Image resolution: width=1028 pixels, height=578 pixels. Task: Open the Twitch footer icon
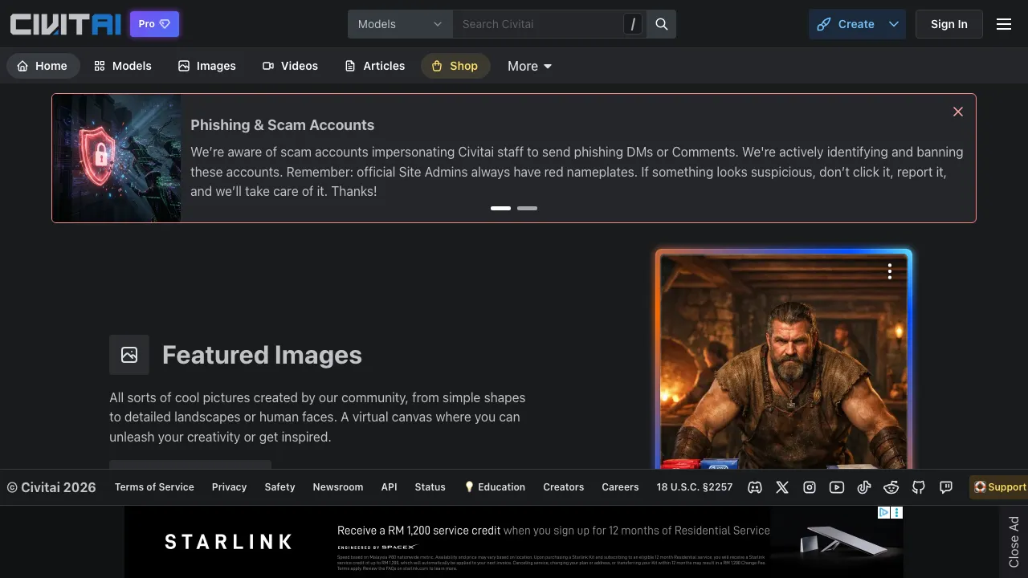pos(946,487)
